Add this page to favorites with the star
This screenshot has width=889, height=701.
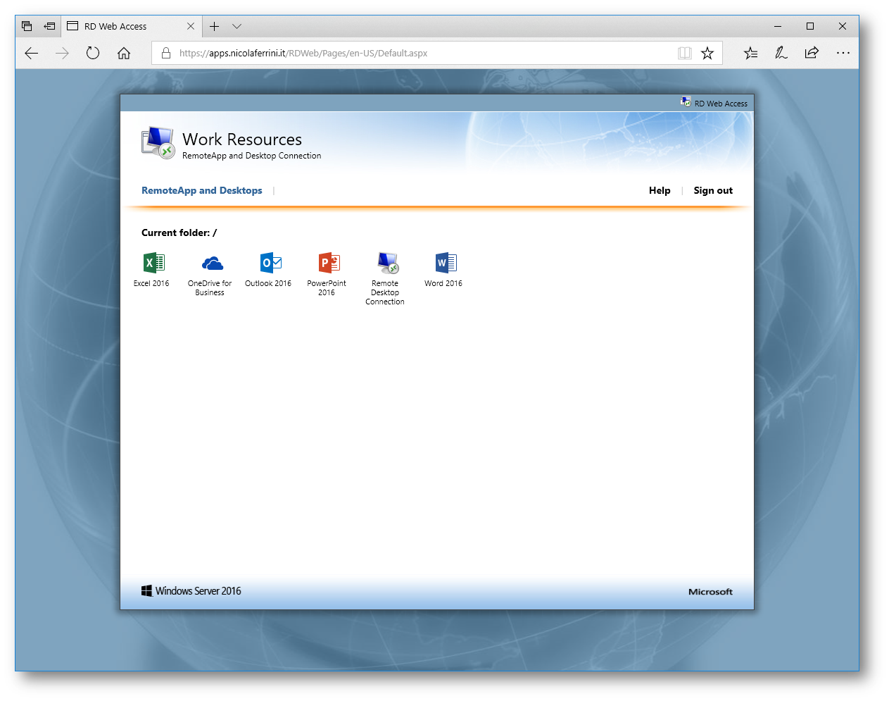pyautogui.click(x=707, y=53)
